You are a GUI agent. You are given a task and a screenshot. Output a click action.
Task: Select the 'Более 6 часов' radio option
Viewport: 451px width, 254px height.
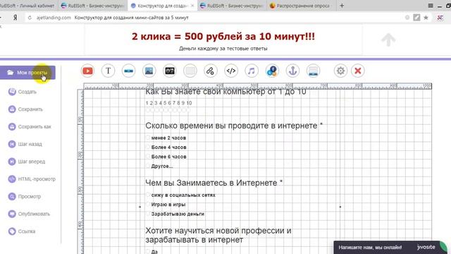(x=148, y=157)
